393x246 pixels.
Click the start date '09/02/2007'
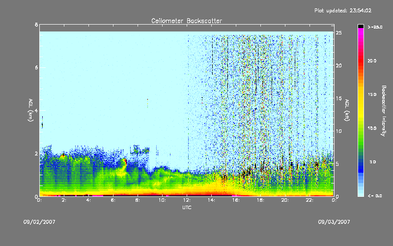pos(39,222)
